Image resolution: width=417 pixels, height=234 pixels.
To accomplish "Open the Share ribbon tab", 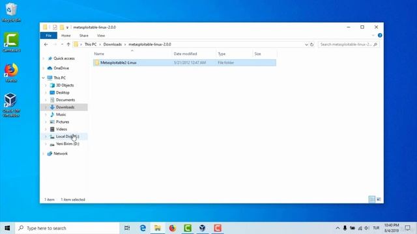I will coord(84,35).
